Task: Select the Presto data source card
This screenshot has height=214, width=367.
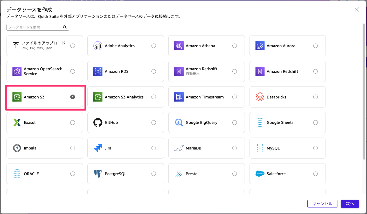Action: click(x=206, y=174)
